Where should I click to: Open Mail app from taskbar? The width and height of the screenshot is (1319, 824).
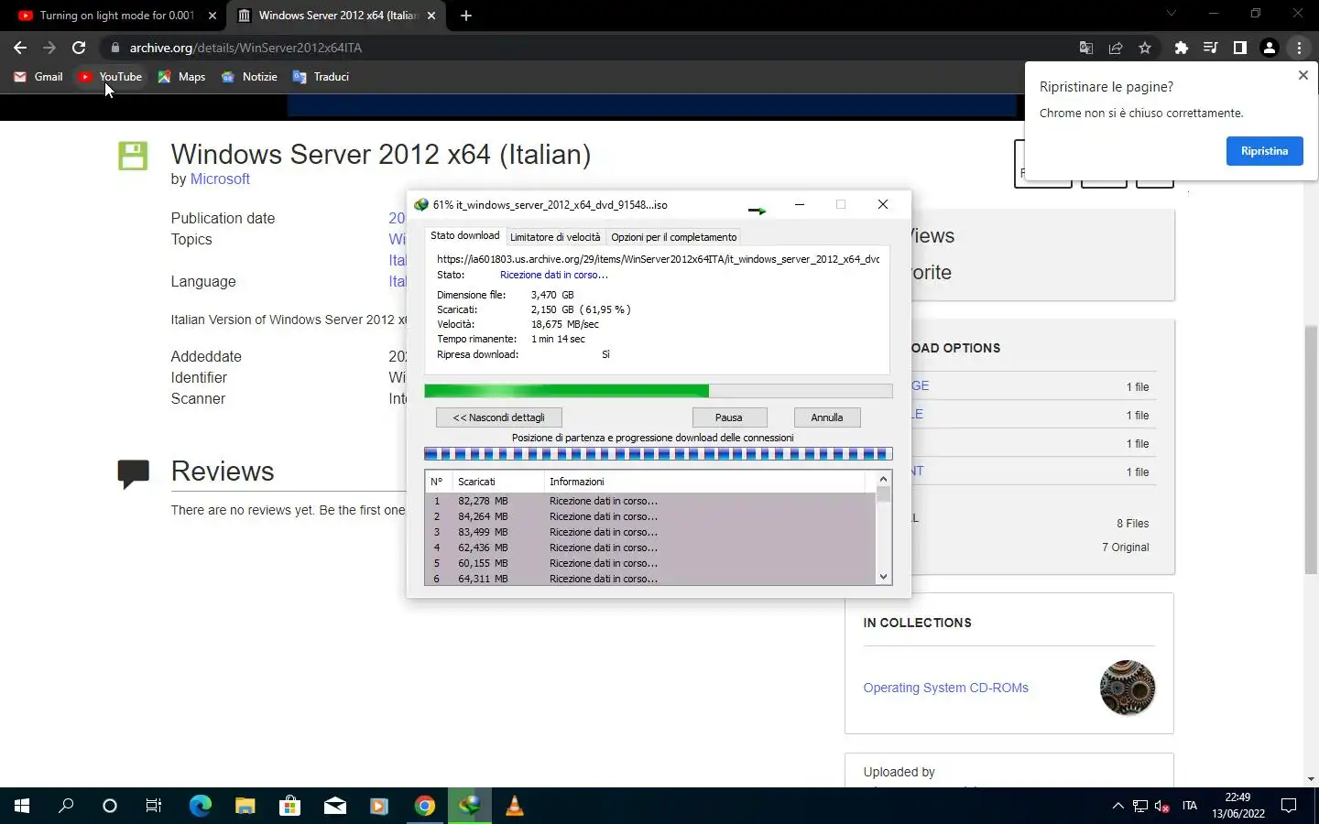[x=334, y=806]
